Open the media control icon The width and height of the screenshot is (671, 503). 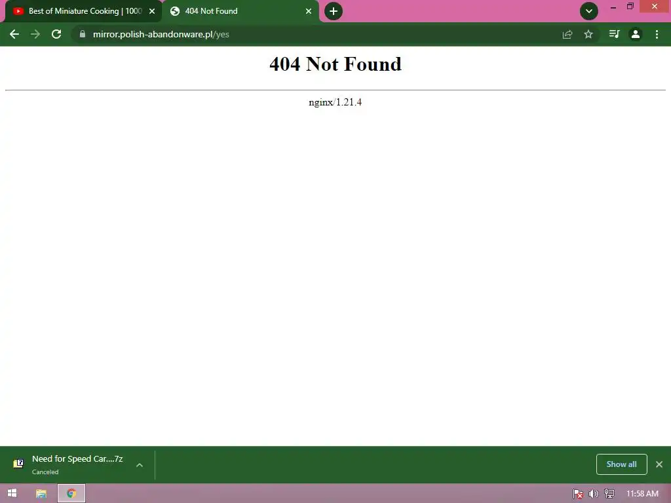(614, 34)
